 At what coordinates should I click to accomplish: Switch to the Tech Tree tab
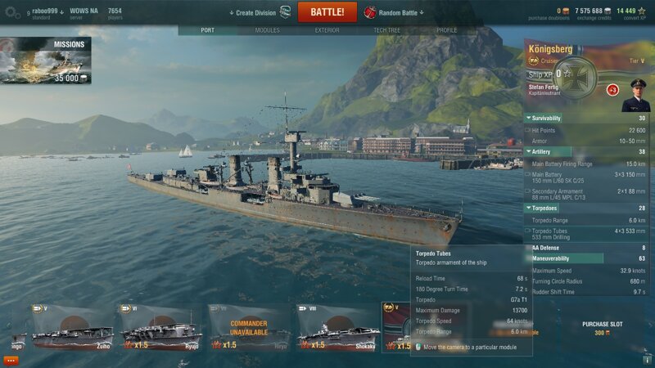386,30
